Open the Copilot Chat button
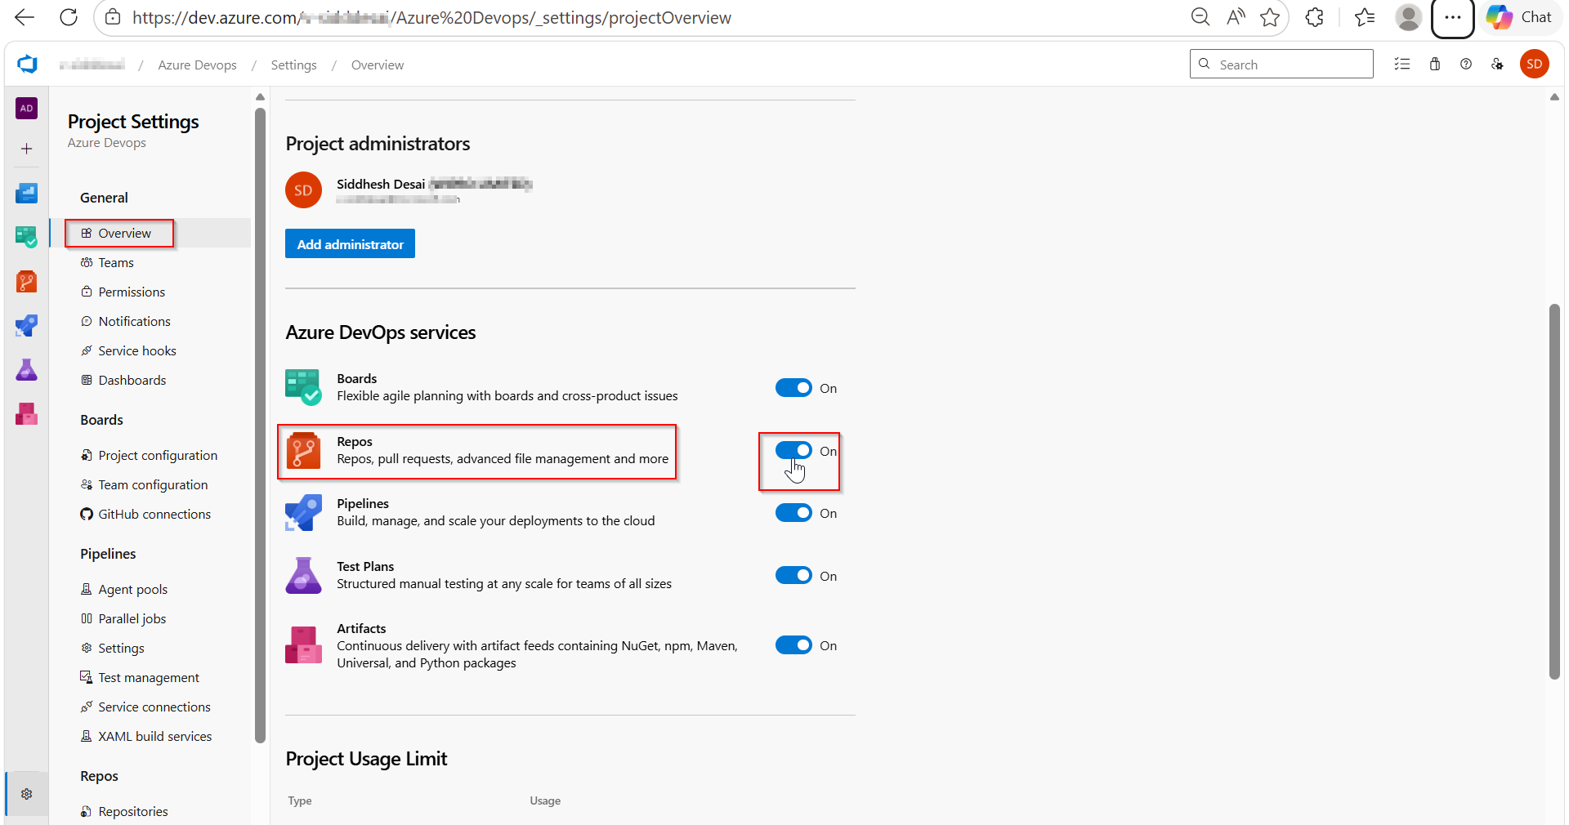The width and height of the screenshot is (1569, 825). (1519, 17)
